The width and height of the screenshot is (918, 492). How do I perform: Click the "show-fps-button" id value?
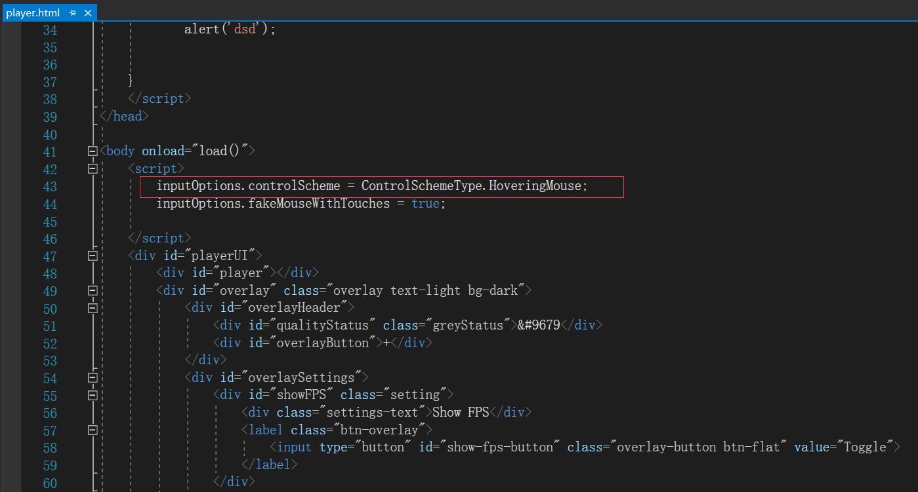click(501, 447)
